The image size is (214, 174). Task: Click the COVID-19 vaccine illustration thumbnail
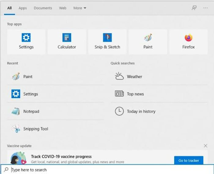19,158
